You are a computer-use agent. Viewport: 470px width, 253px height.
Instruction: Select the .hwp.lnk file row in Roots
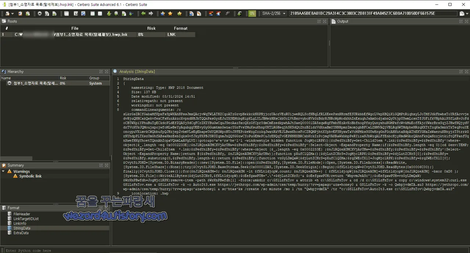click(x=98, y=35)
